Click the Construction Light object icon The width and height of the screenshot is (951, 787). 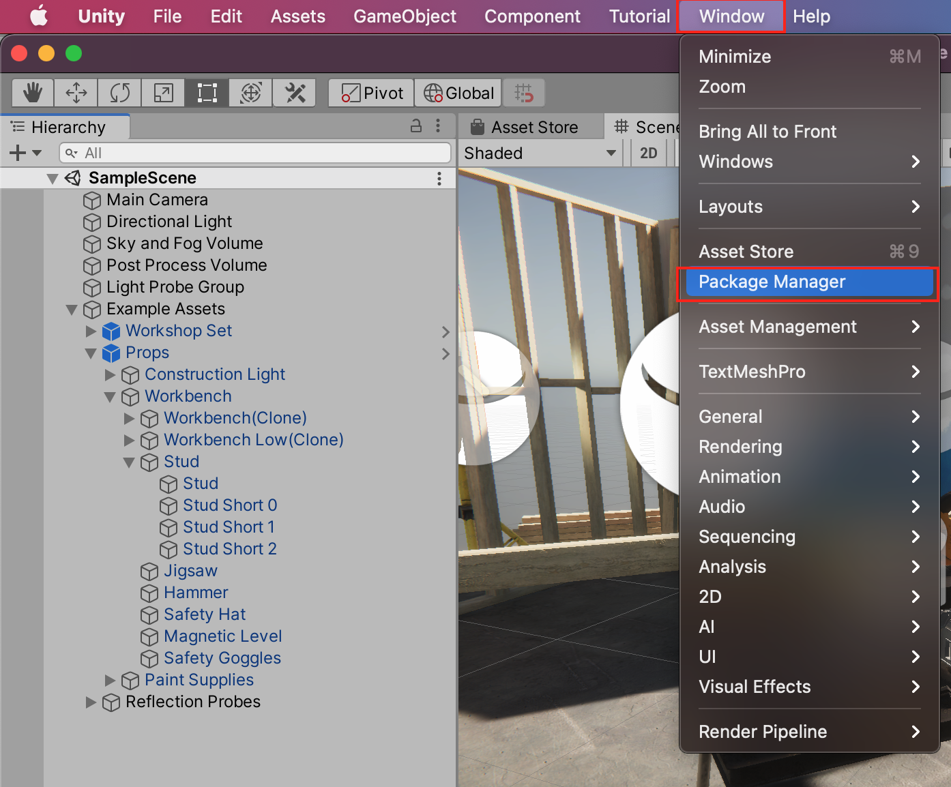point(130,375)
